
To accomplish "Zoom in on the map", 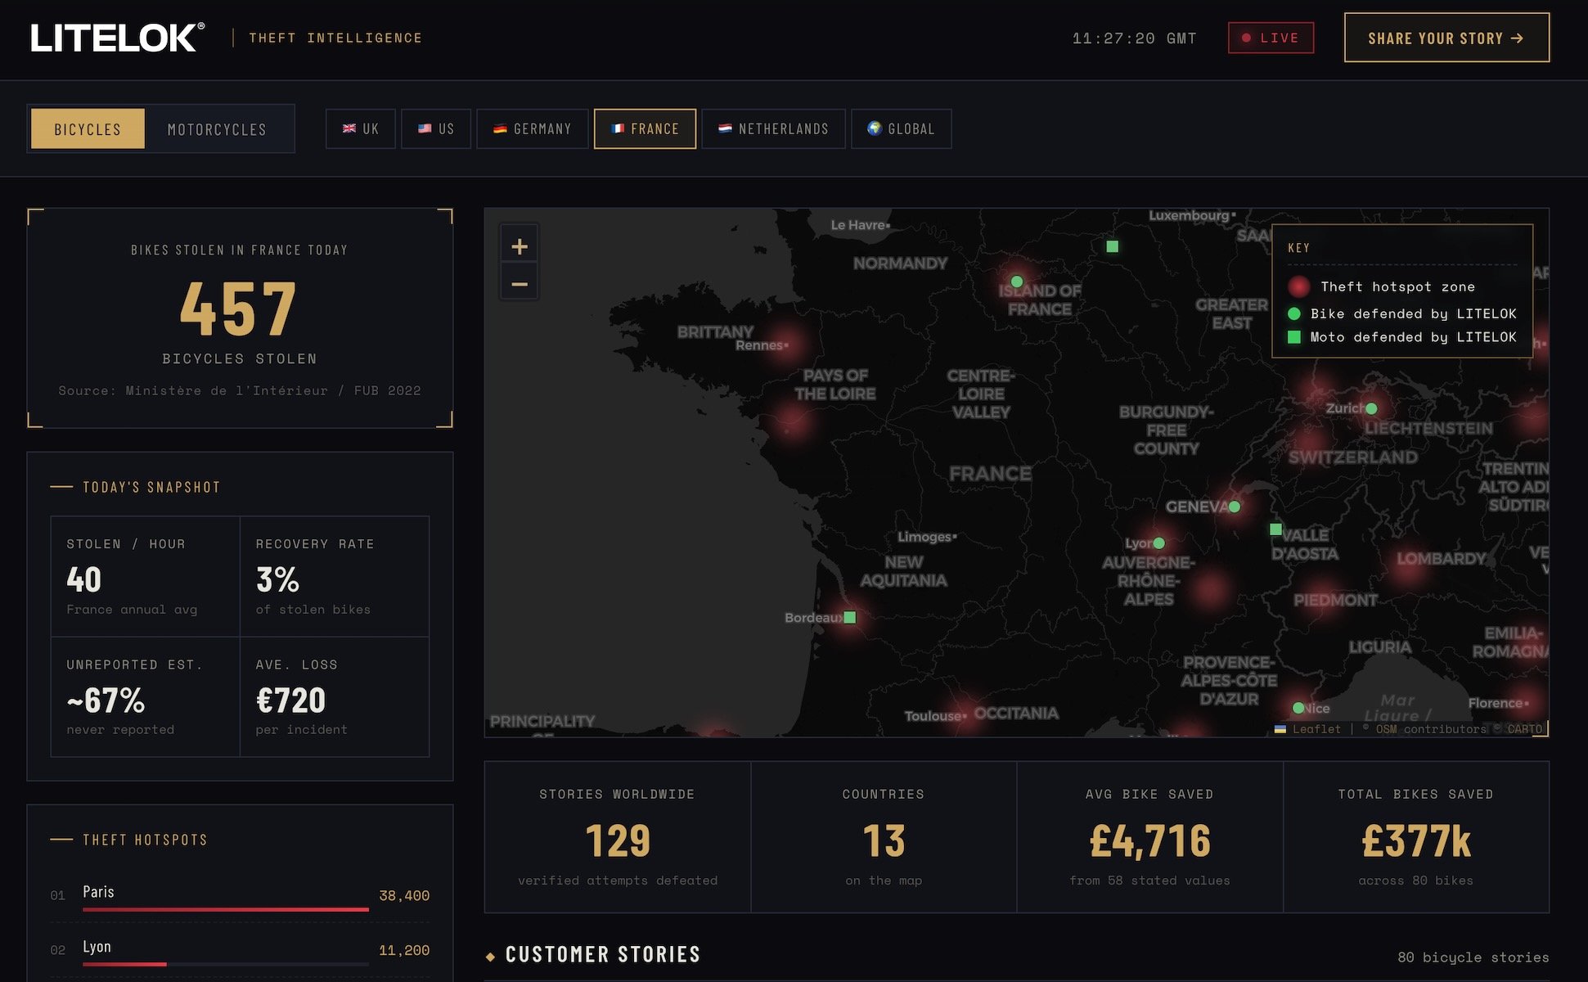I will (520, 246).
